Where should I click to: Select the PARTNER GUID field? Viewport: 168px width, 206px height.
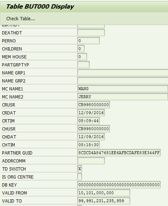coord(119,153)
